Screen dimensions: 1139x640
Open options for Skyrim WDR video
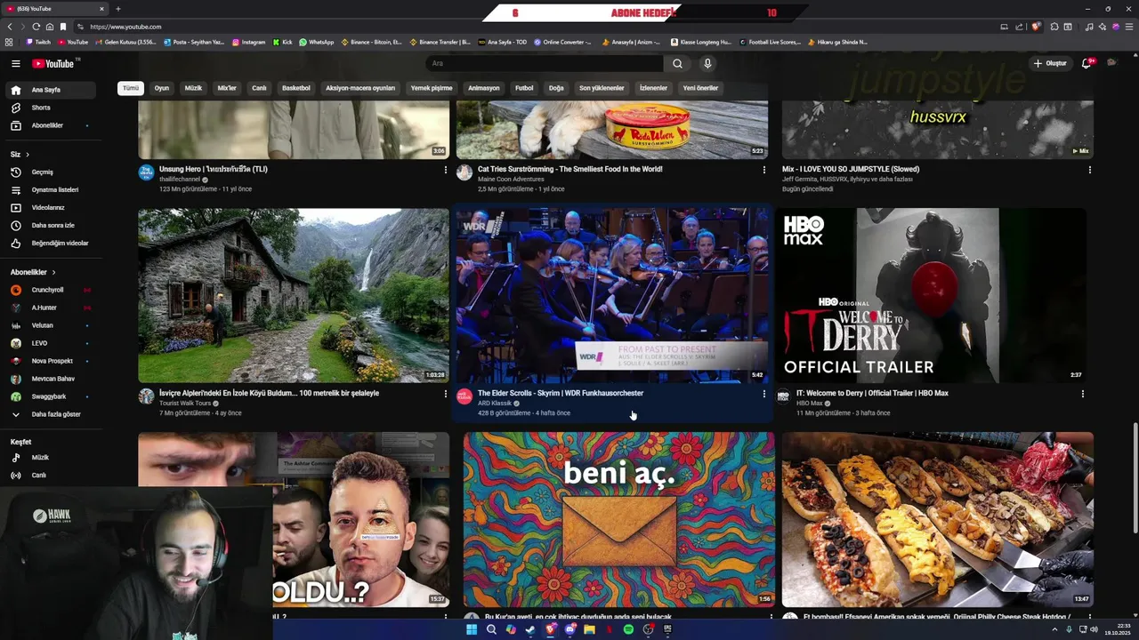pyautogui.click(x=763, y=394)
